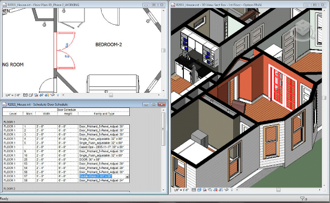Click the 3D view horizontal scroll right arrow
This screenshot has height=203, width=330.
point(320,190)
